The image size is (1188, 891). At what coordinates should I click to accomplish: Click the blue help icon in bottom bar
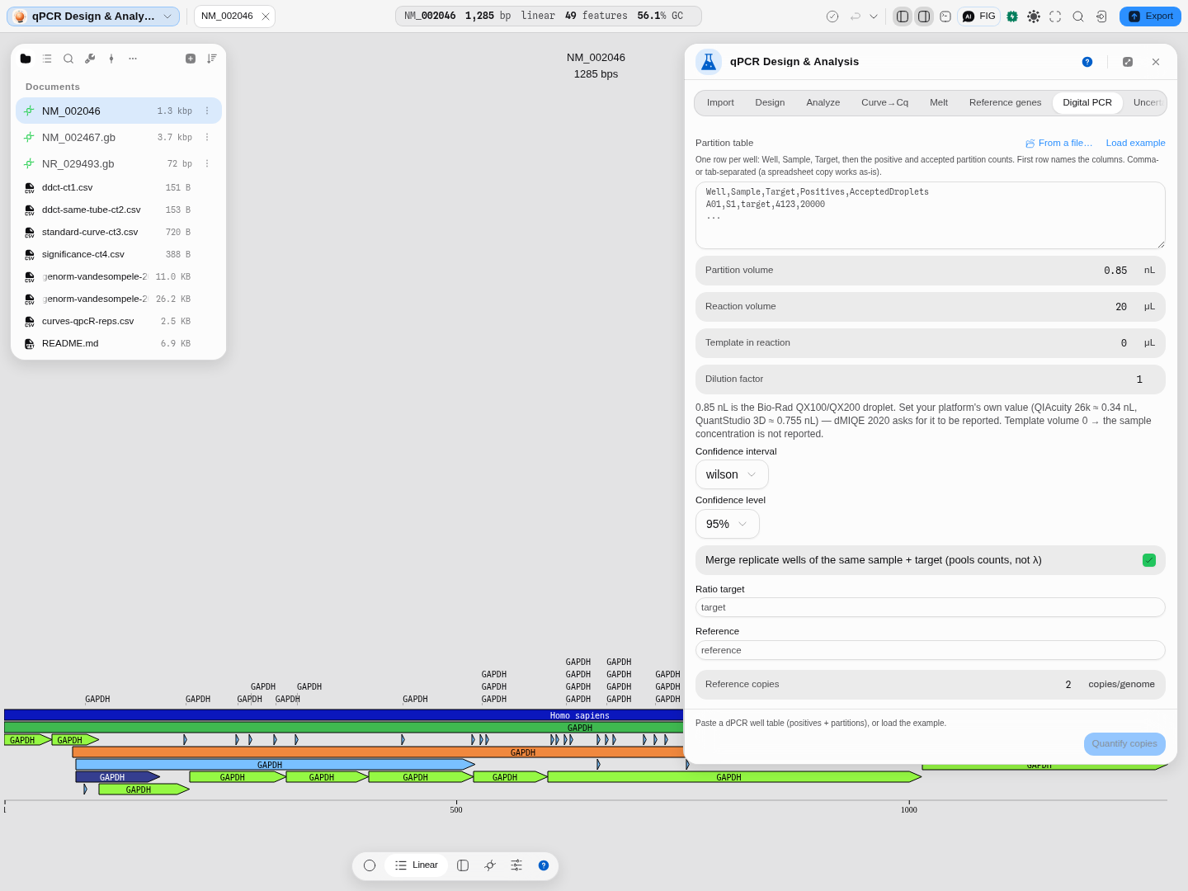coord(544,865)
